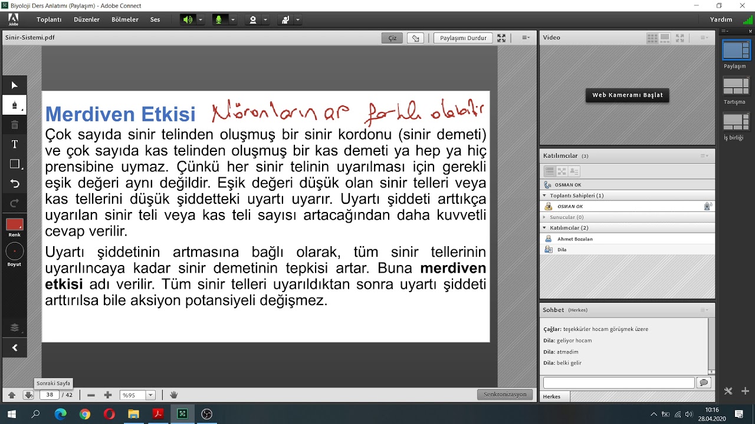Screen dimensions: 755x424
Task: Open the red Renk color swatch
Action: pos(14,224)
